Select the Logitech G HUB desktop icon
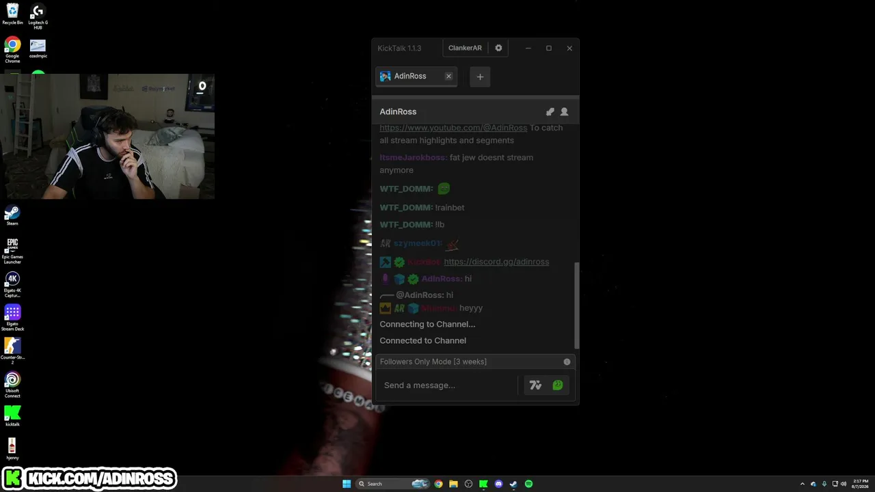 click(38, 16)
